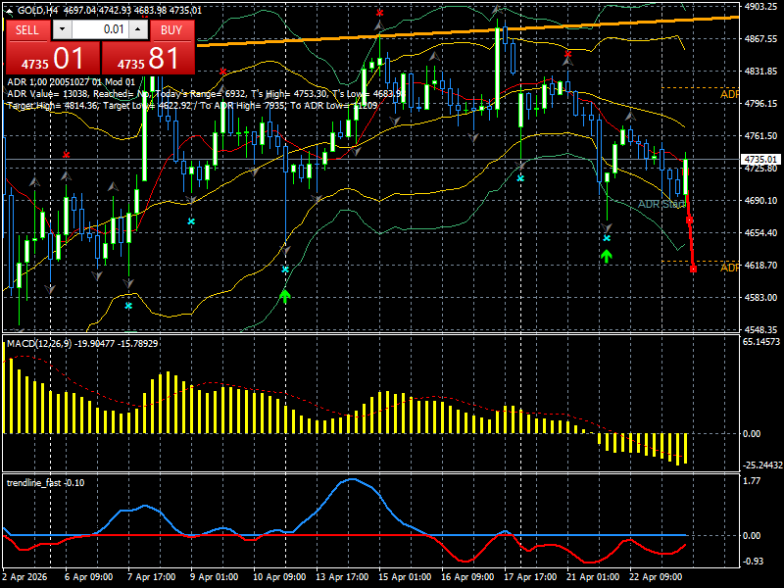Image resolution: width=784 pixels, height=588 pixels.
Task: Click the BUY button
Action: [x=171, y=30]
